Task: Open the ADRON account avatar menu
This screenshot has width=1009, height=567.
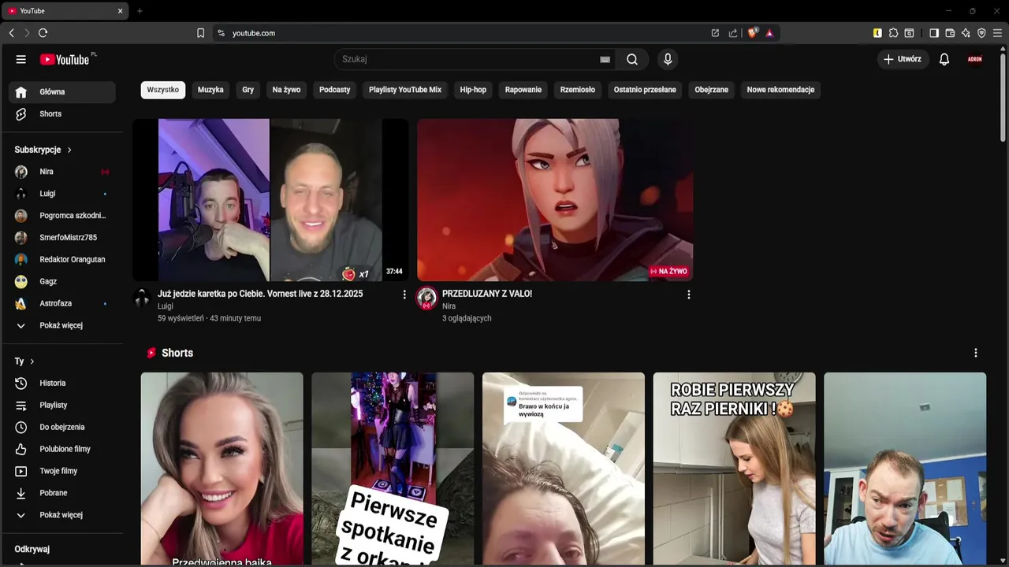Action: click(x=975, y=59)
